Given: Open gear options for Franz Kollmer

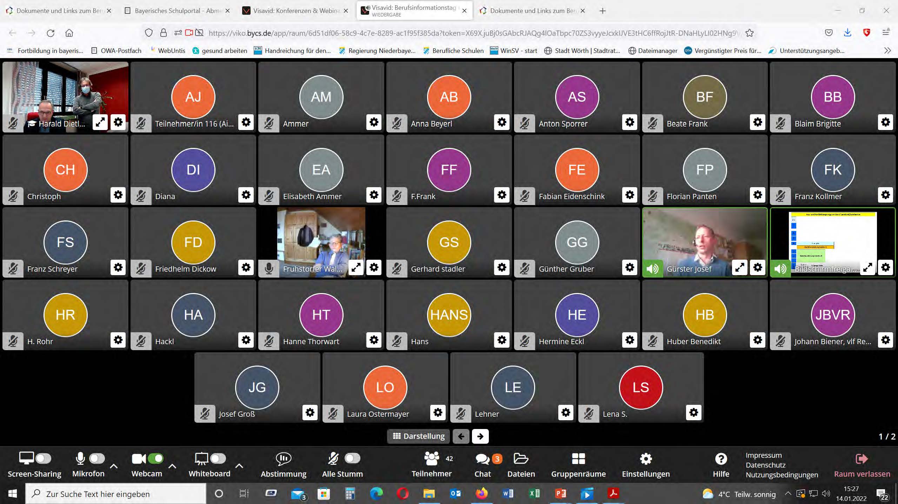Looking at the screenshot, I should pyautogui.click(x=885, y=195).
